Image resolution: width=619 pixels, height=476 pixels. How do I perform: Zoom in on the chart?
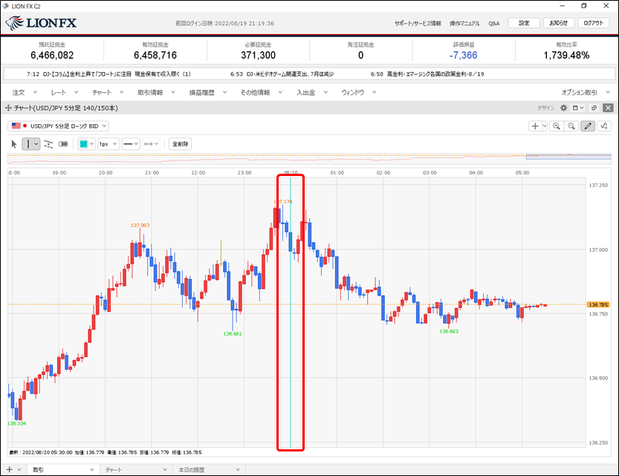pos(557,126)
